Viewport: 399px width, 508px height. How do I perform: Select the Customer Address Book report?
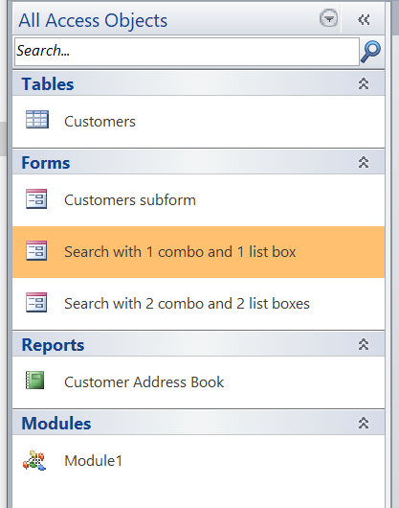tap(198, 382)
